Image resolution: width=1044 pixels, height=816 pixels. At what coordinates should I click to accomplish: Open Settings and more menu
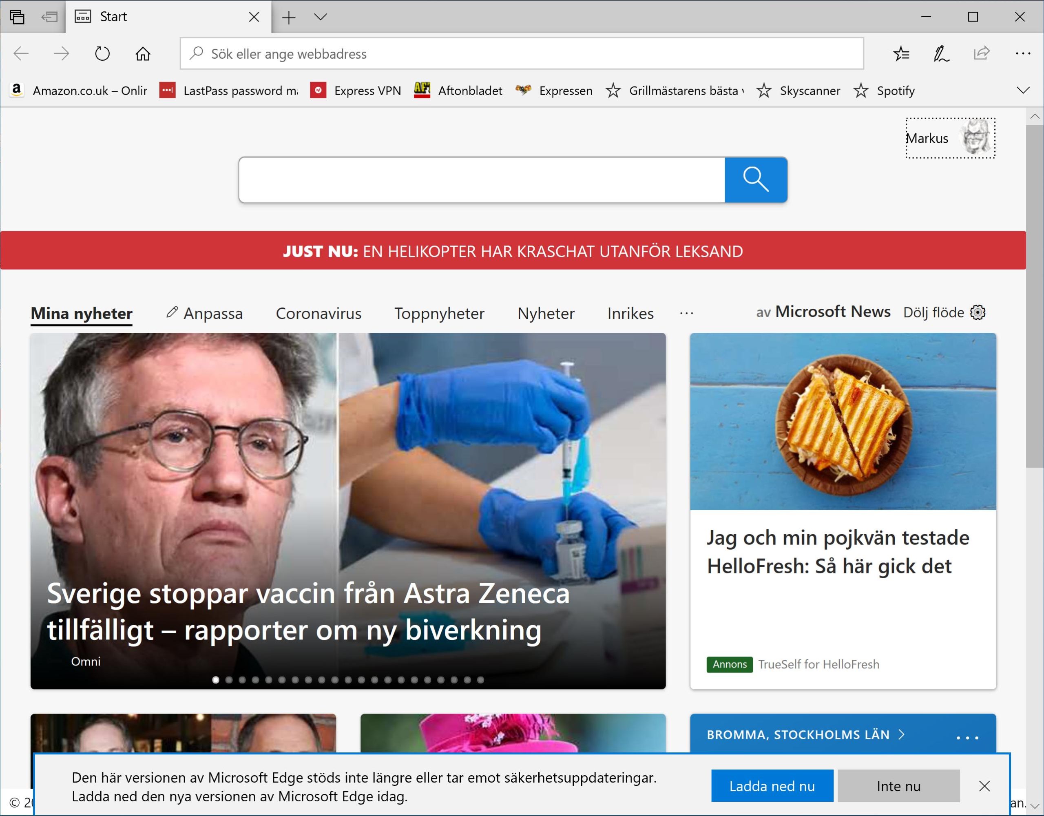point(1021,53)
